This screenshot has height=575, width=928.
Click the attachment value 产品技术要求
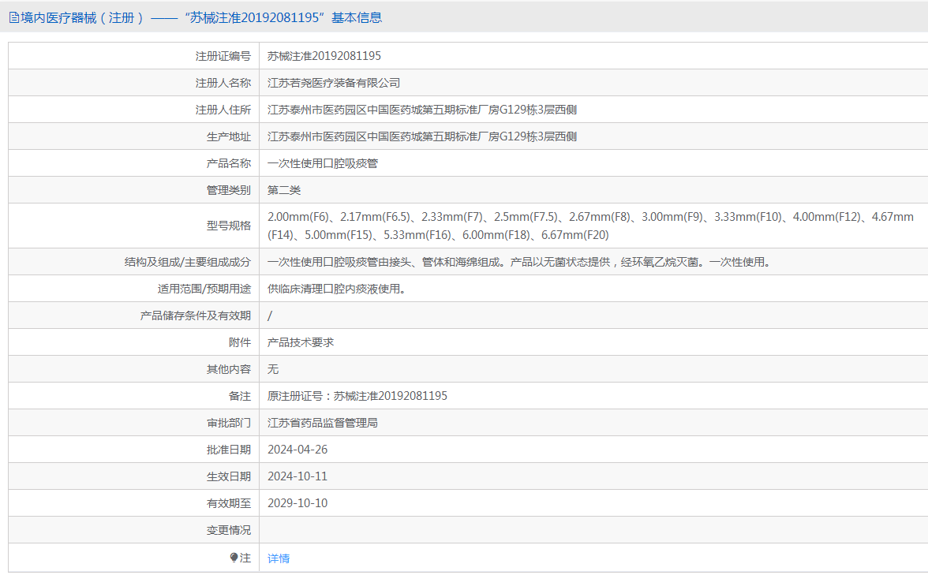301,342
